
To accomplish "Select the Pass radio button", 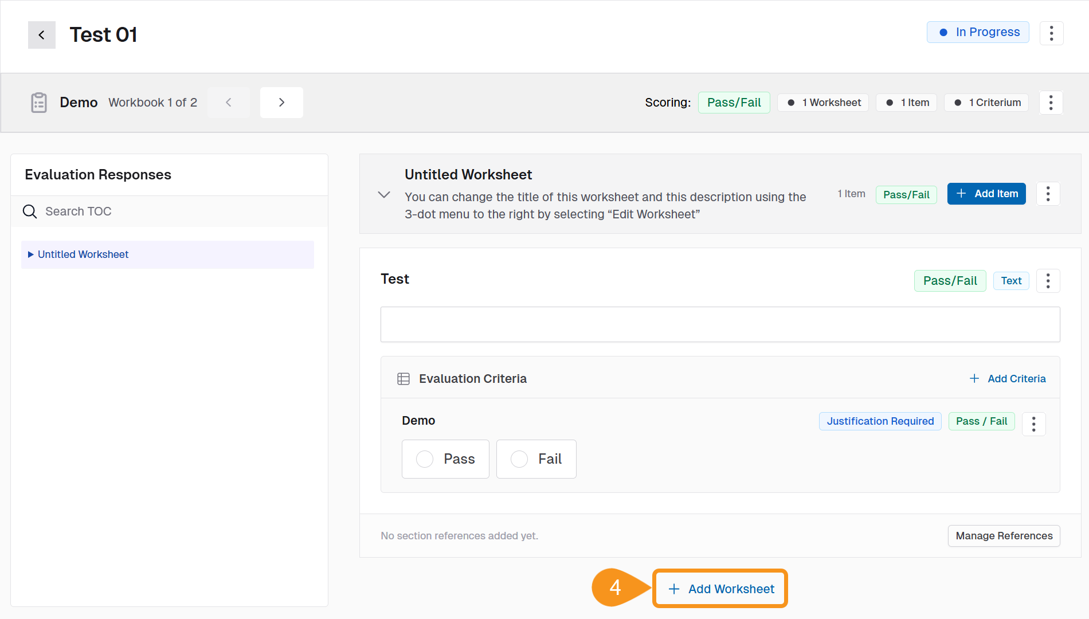I will [x=424, y=459].
